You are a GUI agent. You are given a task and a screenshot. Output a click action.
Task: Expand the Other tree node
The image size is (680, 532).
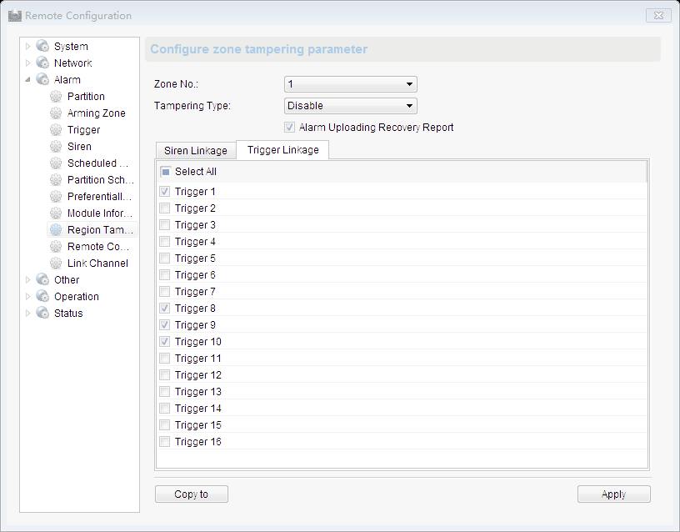[27, 279]
